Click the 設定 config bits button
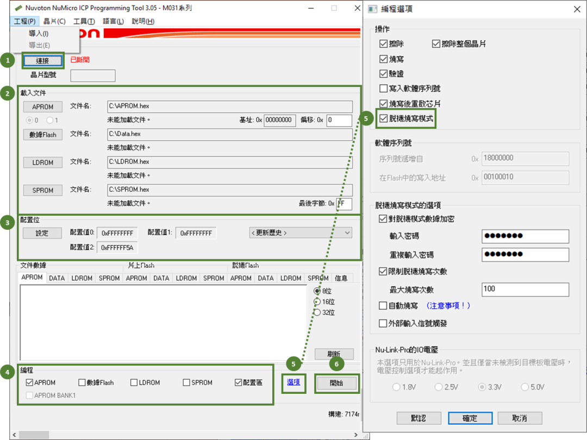 pos(42,233)
